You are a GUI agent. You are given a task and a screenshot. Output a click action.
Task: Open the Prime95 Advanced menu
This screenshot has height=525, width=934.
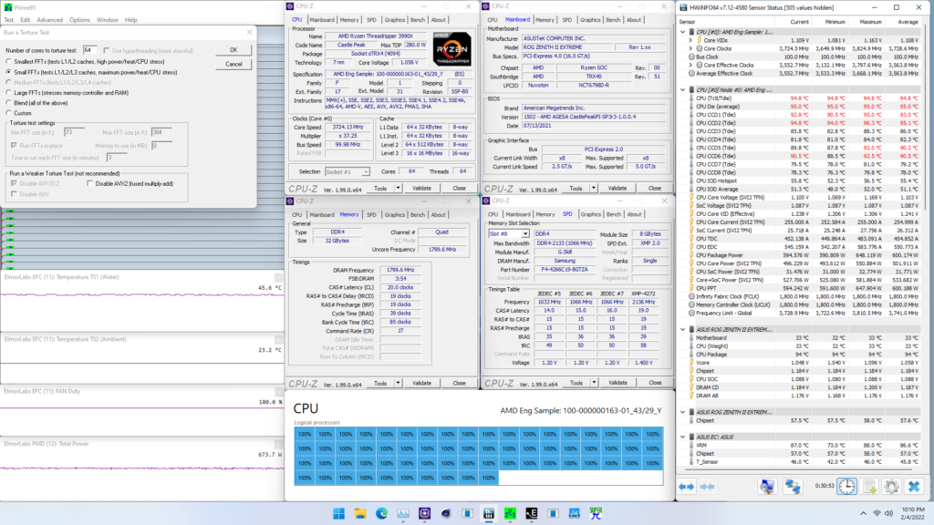[49, 20]
